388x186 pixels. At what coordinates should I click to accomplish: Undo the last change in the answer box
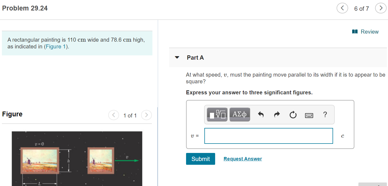click(x=260, y=115)
